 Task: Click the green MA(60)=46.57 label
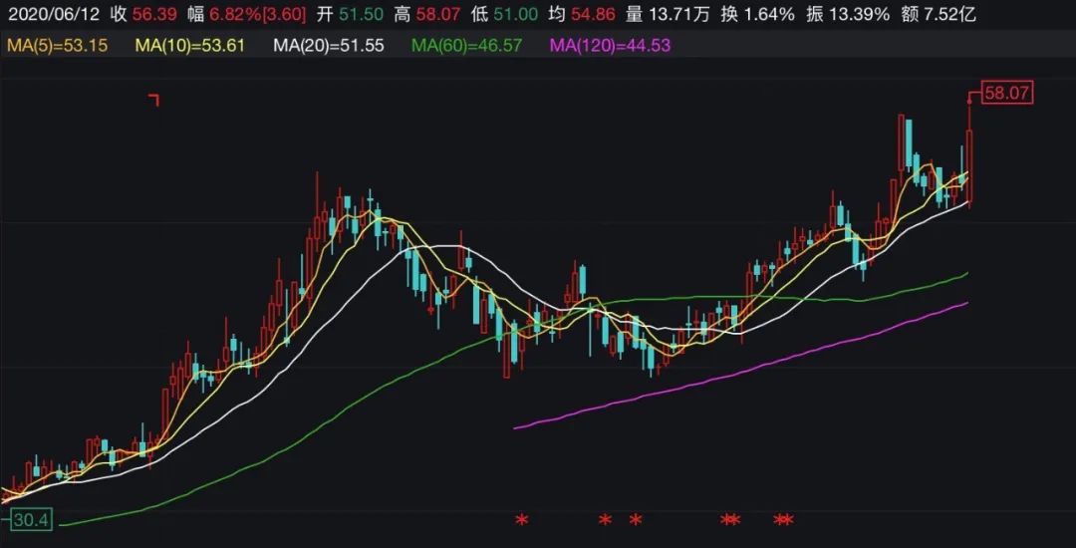pos(466,46)
